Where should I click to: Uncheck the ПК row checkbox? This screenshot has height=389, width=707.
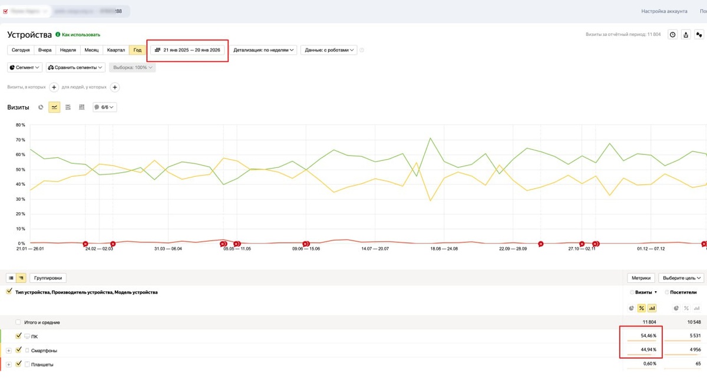[x=19, y=336]
